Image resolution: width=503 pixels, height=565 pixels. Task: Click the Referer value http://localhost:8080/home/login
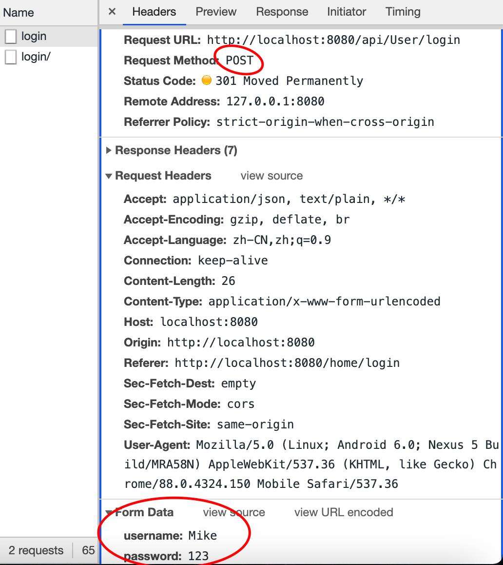(288, 363)
